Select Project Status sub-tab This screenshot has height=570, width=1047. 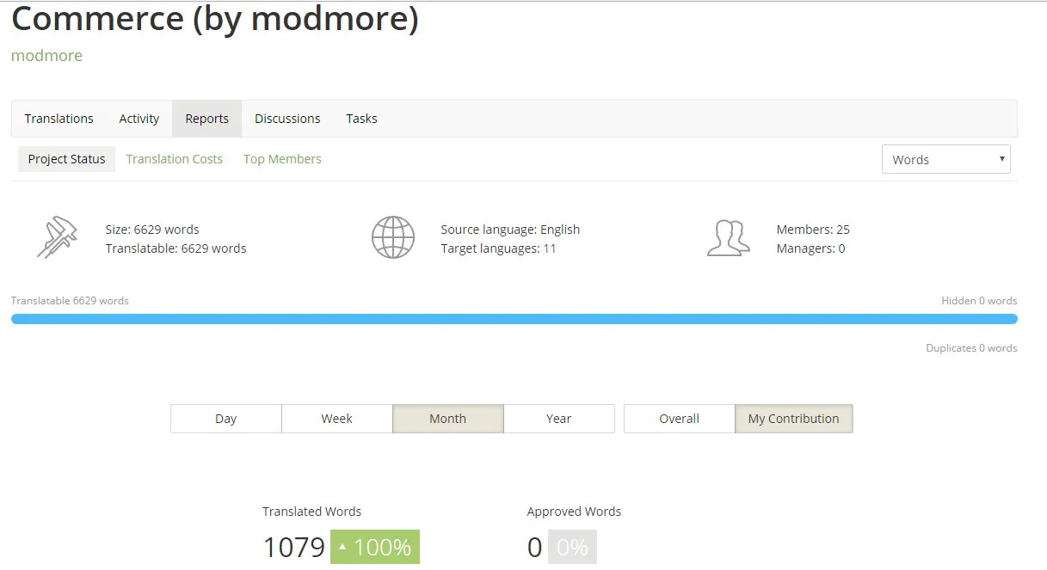[x=66, y=159]
